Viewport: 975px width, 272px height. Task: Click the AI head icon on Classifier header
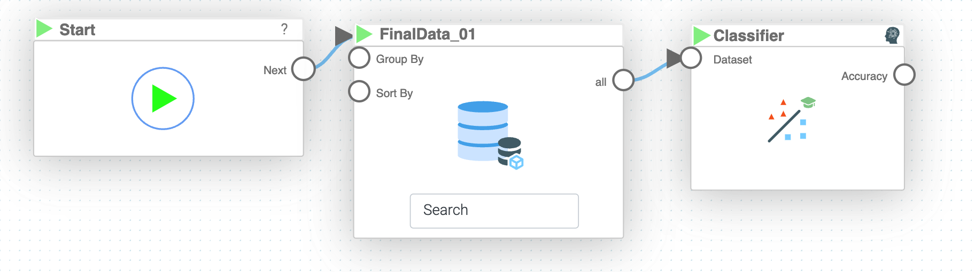click(892, 36)
